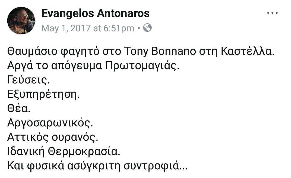Click the line reading "Θέα."

pos(20,109)
